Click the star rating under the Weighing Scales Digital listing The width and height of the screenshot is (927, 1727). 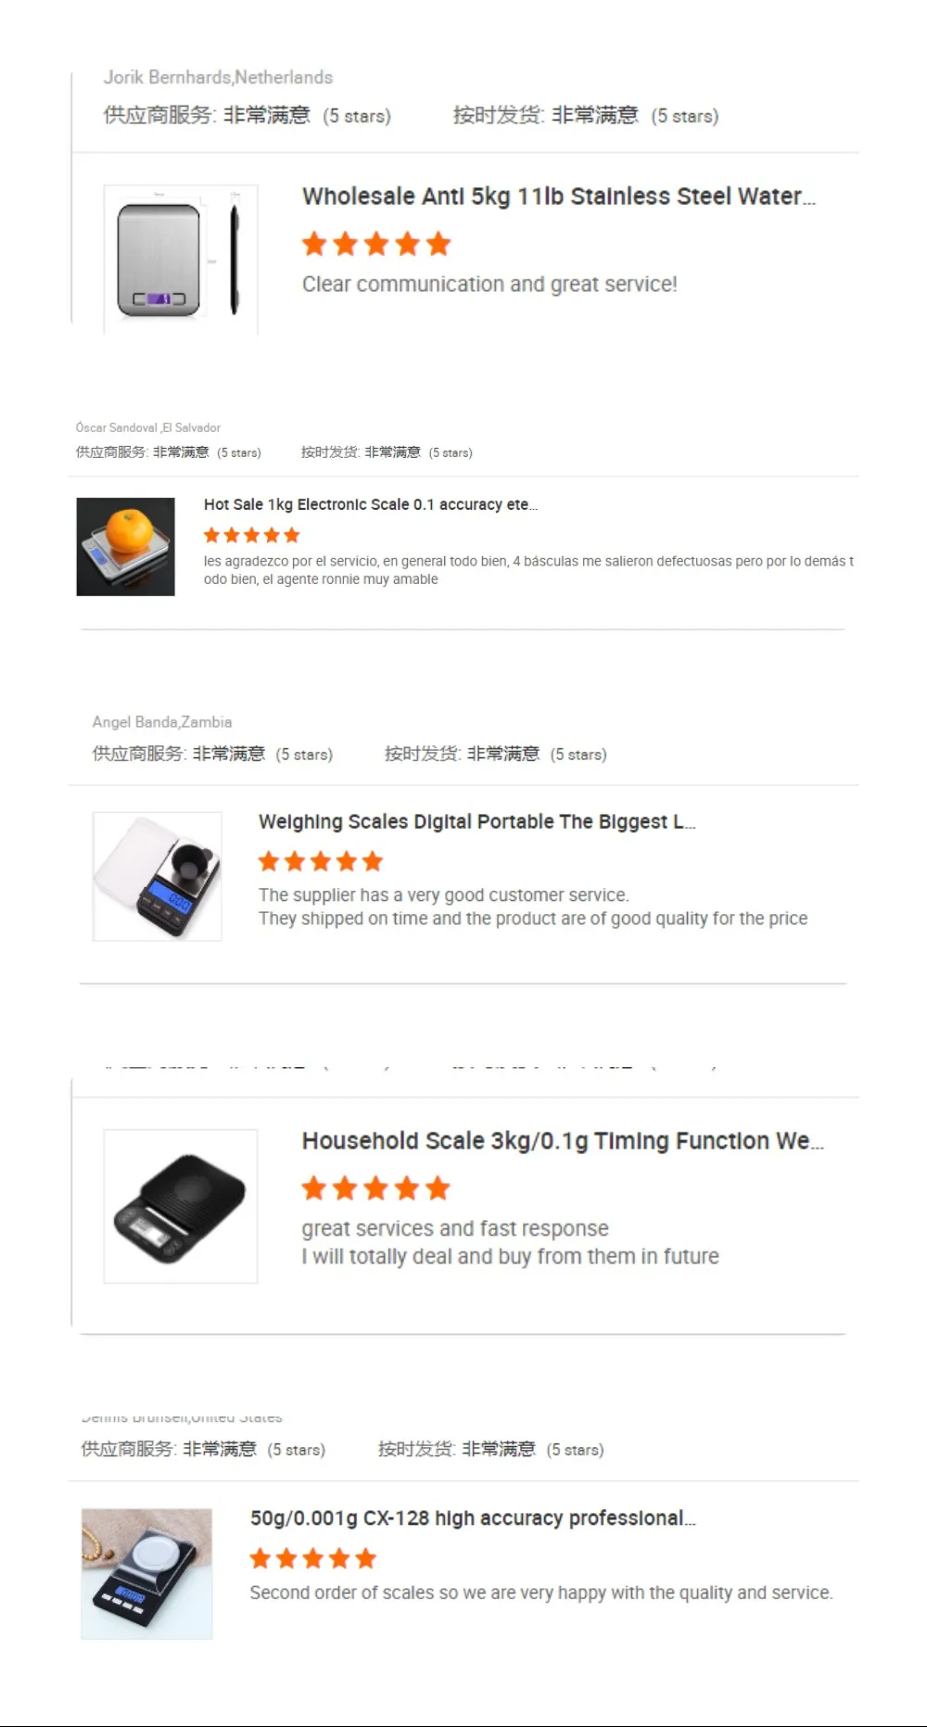click(321, 861)
